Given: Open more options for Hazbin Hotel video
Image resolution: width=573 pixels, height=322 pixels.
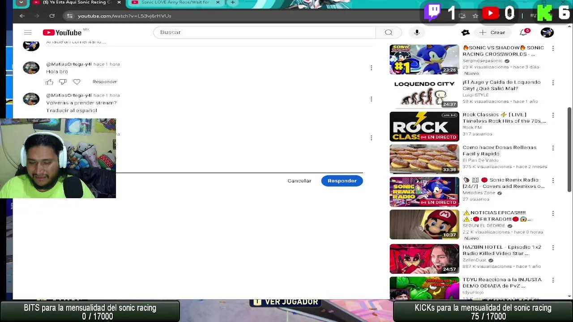Looking at the screenshot, I should [553, 248].
